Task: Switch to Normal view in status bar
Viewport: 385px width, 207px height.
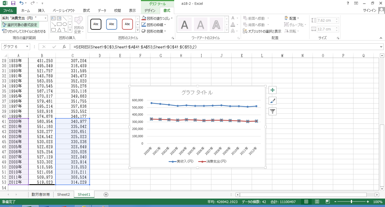Action: 306,202
